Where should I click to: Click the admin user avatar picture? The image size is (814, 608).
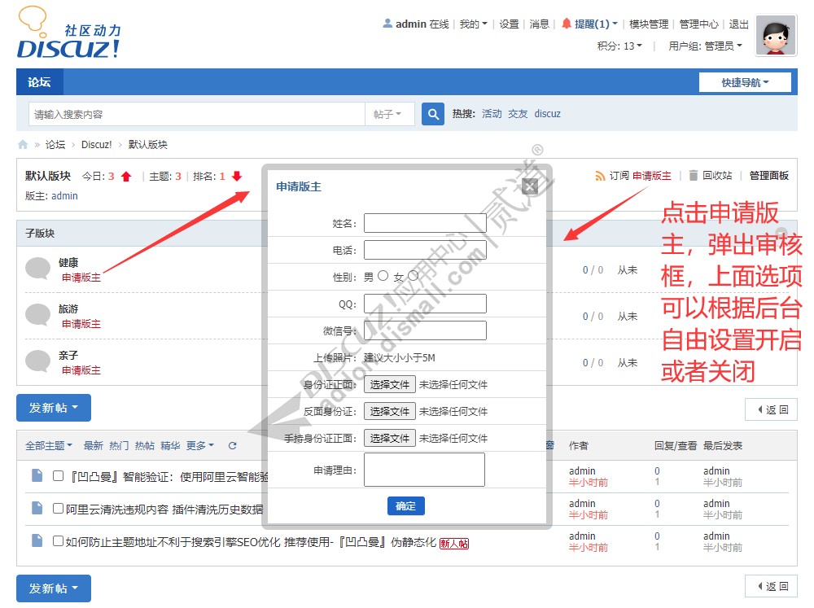click(775, 35)
